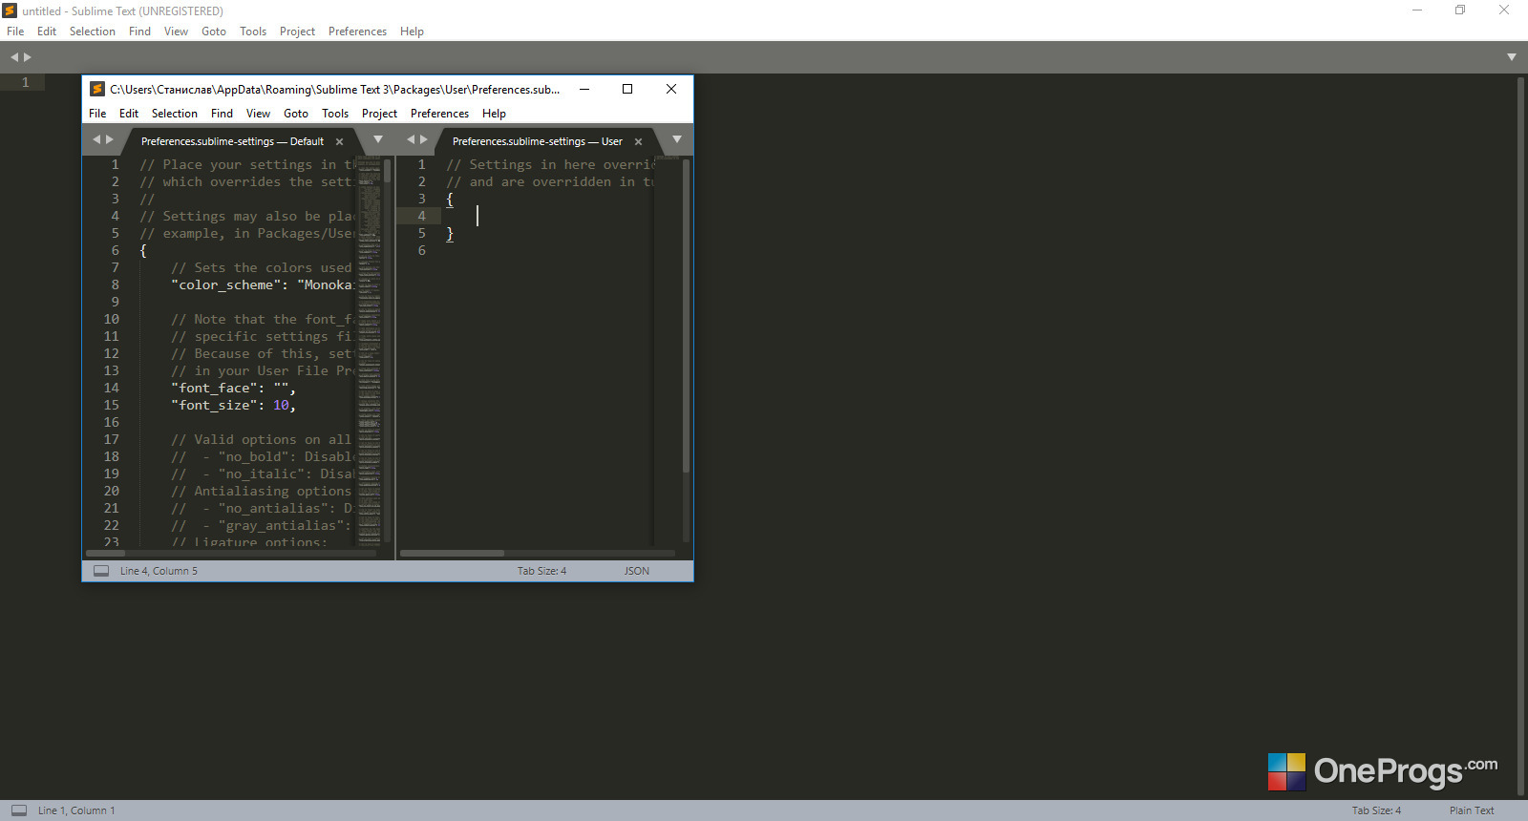Viewport: 1528px width, 821px height.
Task: Go to previous tab in User pane
Action: [411, 139]
